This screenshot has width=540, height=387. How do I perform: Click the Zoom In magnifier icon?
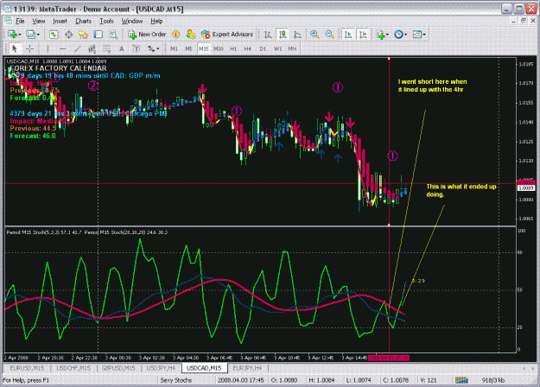point(314,34)
